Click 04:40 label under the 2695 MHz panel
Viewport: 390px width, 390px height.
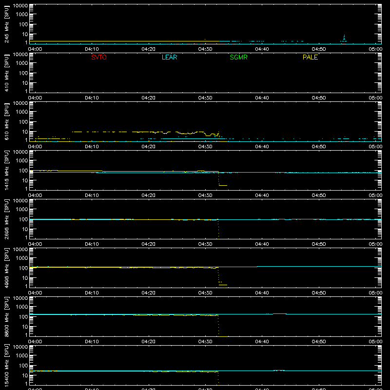262,244
